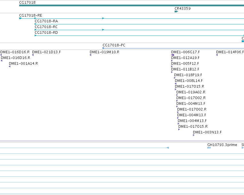Click the CG17018-RD start arrow glyph
The height and width of the screenshot is (195, 244).
[x=36, y=36]
